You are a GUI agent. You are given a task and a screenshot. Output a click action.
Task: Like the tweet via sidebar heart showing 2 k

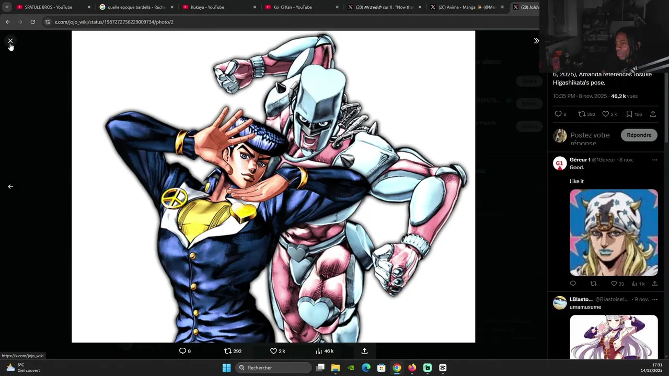609,114
